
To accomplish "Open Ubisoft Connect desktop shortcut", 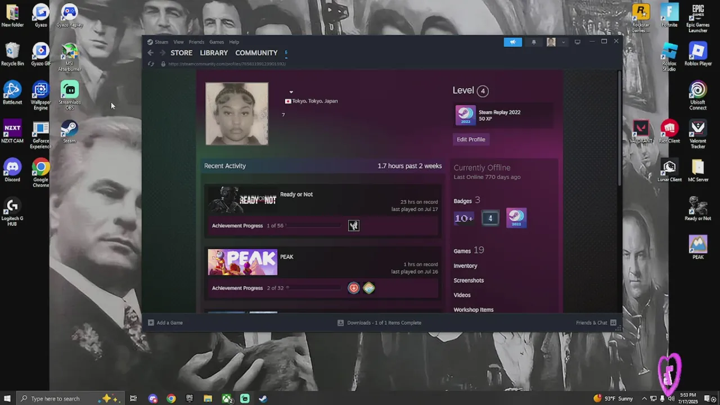I will 698,96.
